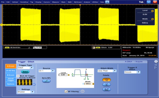Open the Utilities menu
The height and width of the screenshot is (98, 159).
[x=95, y=2]
